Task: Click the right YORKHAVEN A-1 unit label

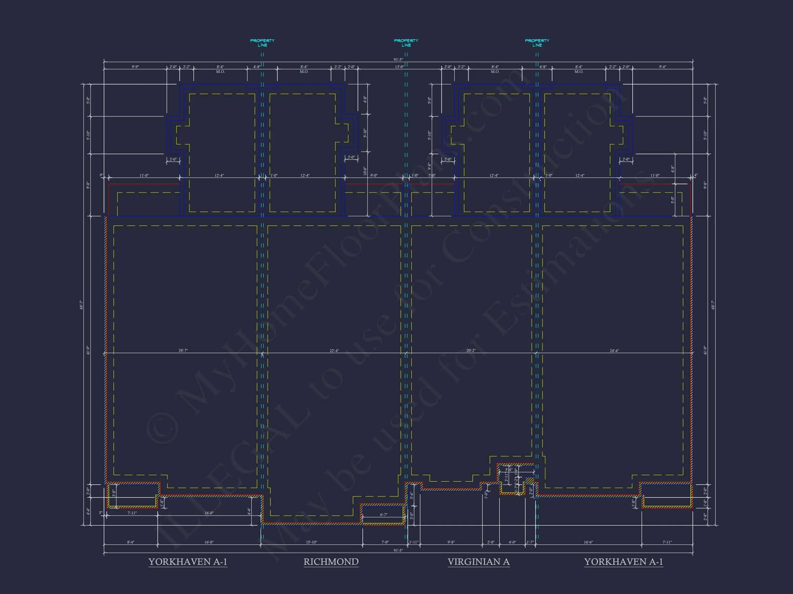Action: (x=623, y=561)
